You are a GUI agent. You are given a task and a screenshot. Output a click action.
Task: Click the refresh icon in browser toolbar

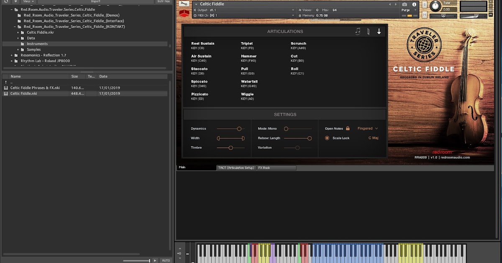[6, 1]
